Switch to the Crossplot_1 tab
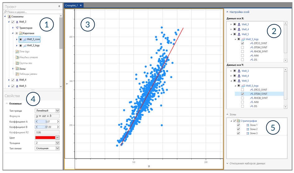The width and height of the screenshot is (294, 173). (x=72, y=5)
